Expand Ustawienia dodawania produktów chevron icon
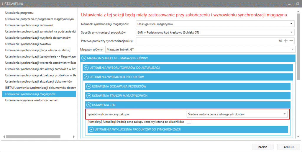The image size is (302, 152). click(x=88, y=86)
